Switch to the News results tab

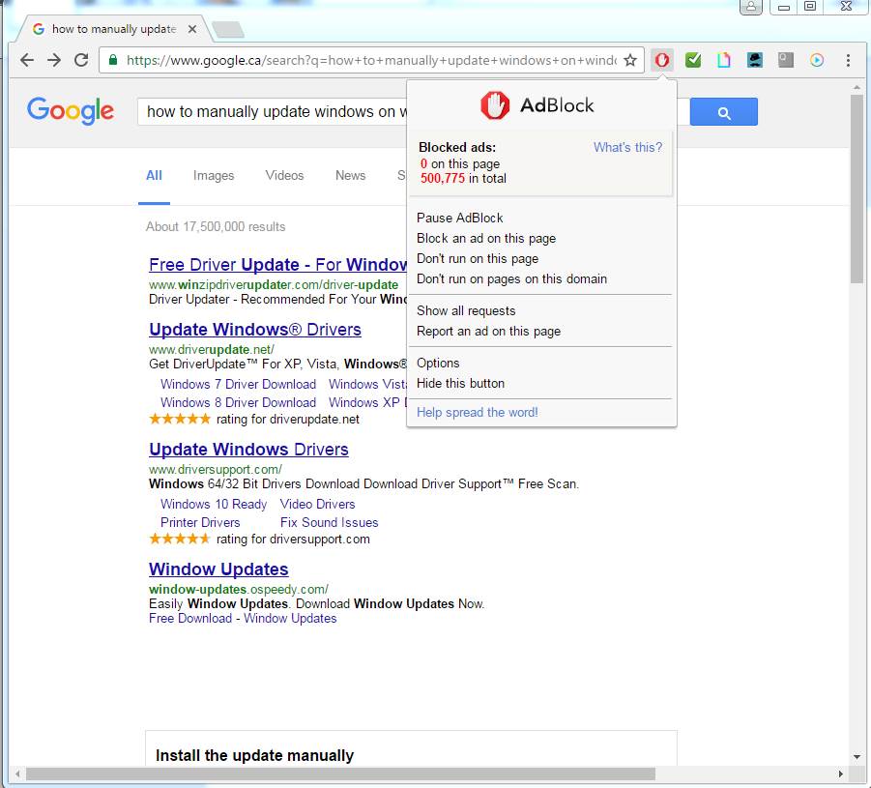click(x=351, y=176)
